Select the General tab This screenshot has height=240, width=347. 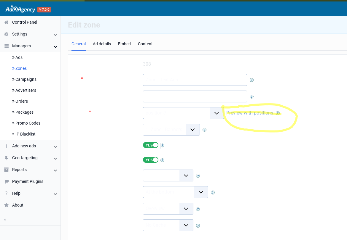tap(79, 44)
